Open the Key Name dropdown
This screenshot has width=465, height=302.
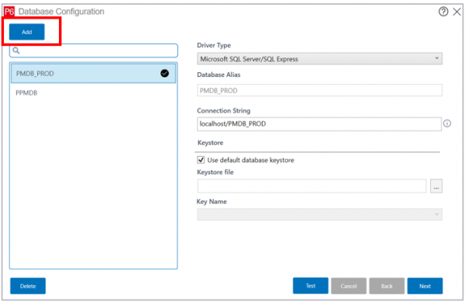pos(319,214)
